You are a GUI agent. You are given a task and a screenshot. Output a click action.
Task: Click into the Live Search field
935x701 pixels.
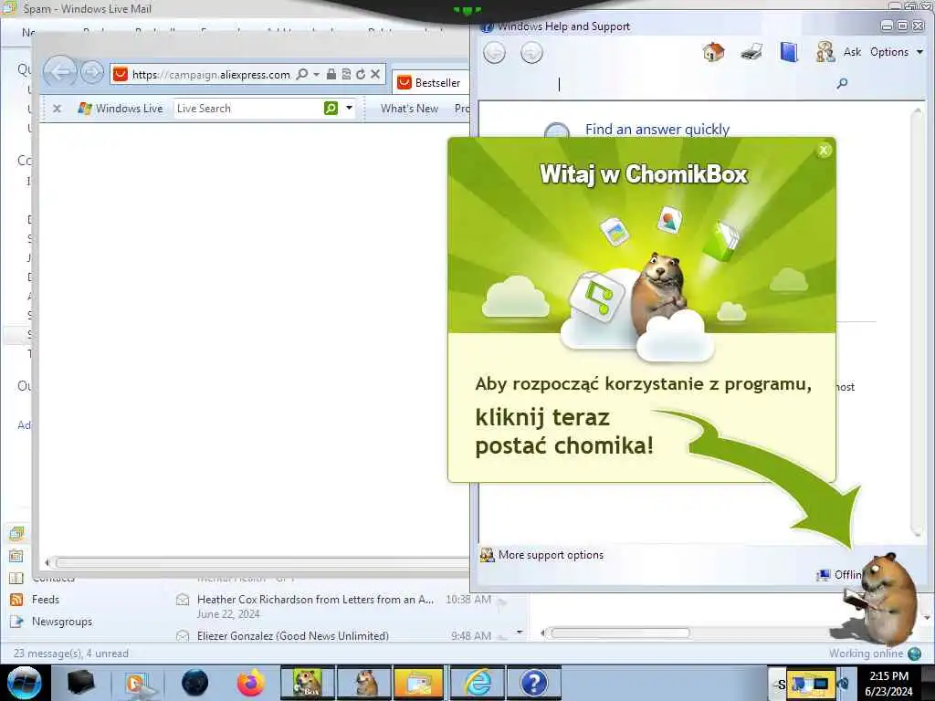[x=248, y=109]
